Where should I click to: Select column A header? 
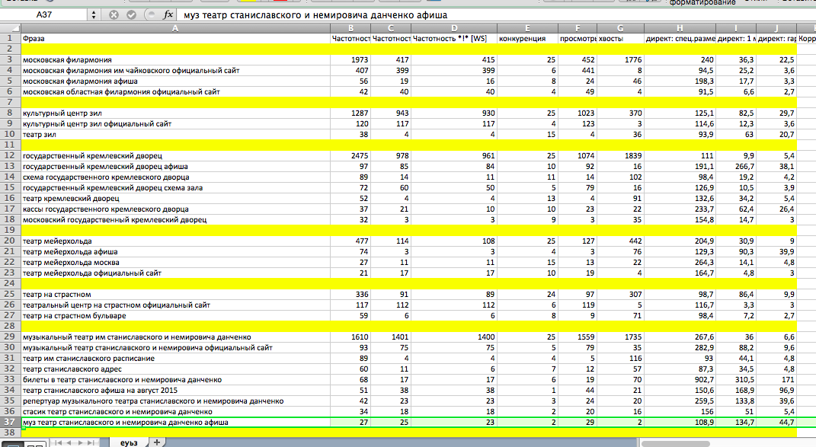(x=175, y=28)
